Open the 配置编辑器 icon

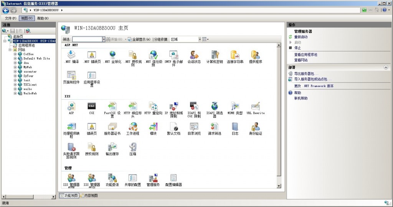click(x=173, y=178)
